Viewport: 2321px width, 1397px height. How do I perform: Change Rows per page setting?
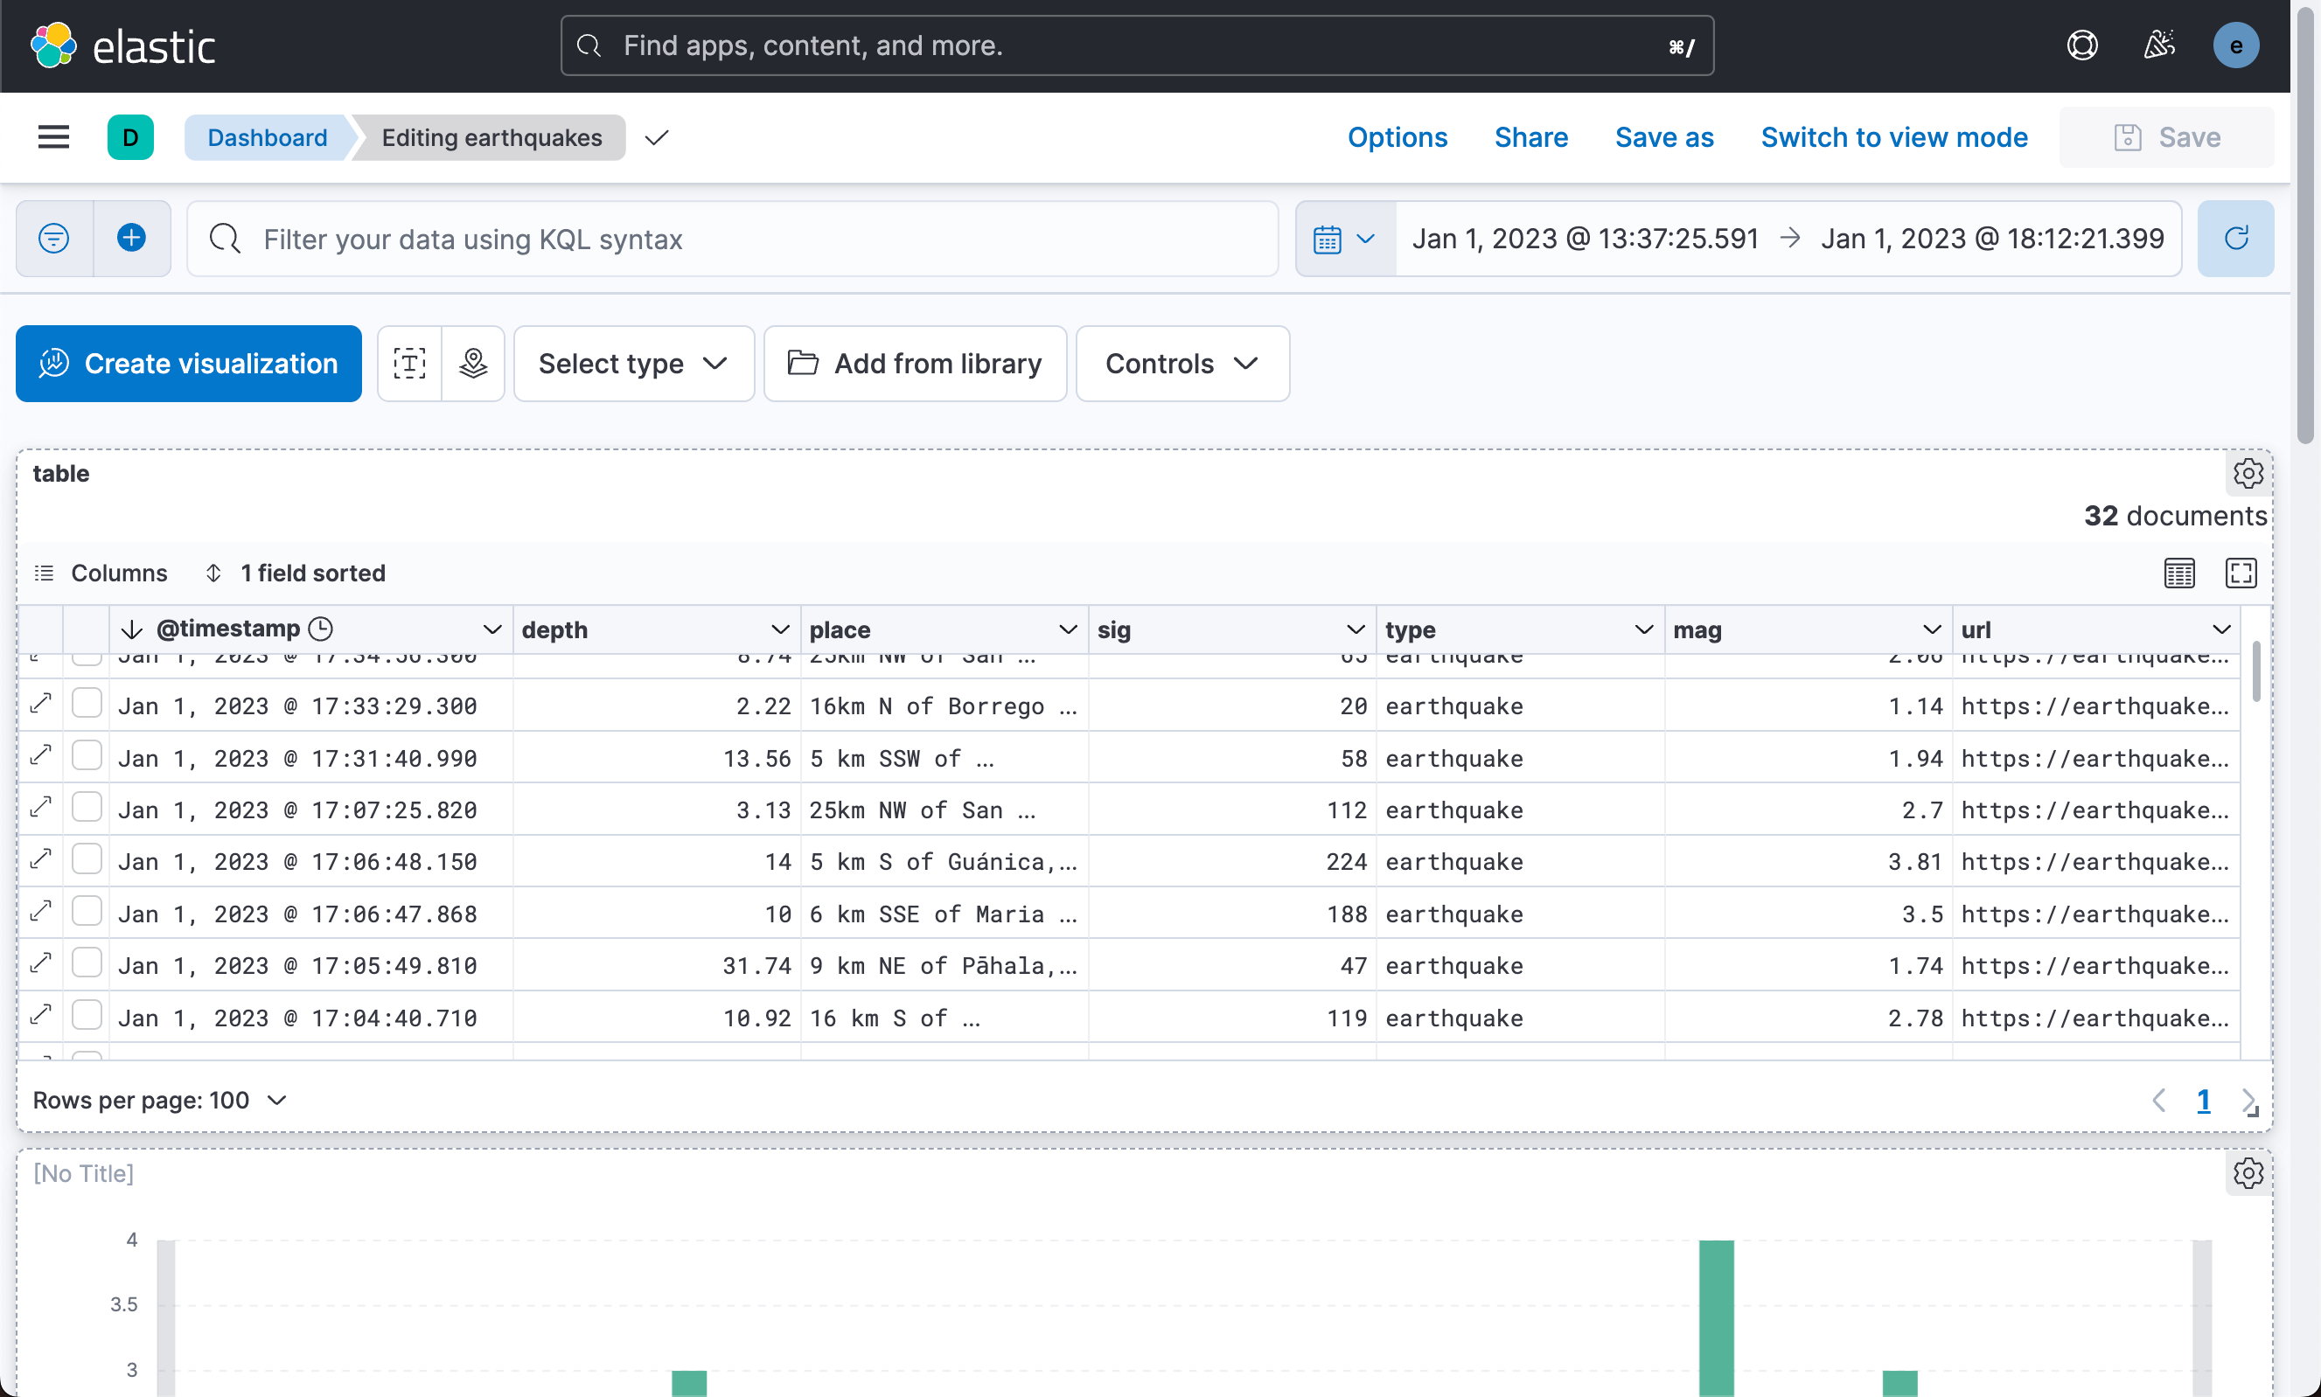tap(159, 1100)
